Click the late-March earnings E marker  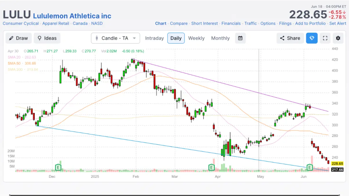click(212, 167)
